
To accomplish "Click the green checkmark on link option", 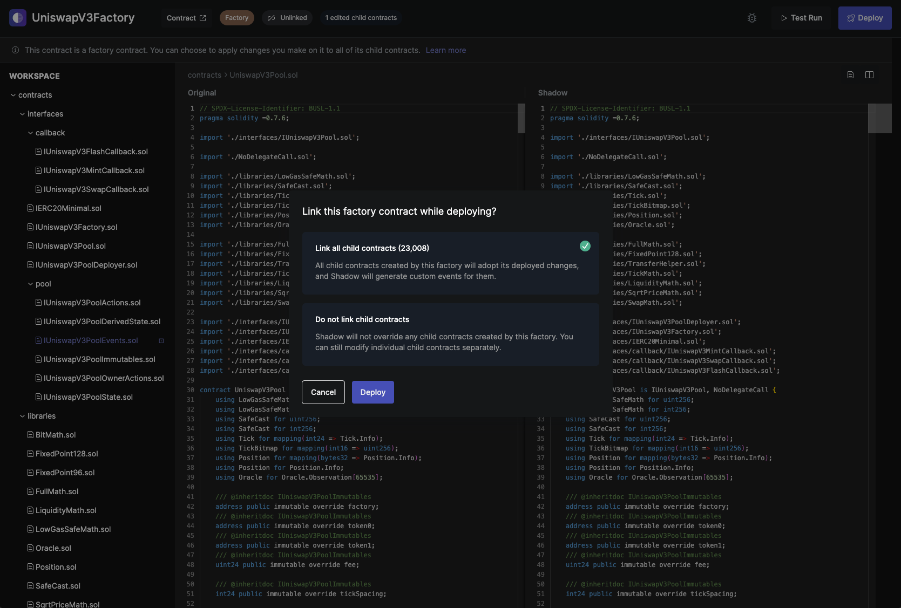I will pyautogui.click(x=585, y=246).
